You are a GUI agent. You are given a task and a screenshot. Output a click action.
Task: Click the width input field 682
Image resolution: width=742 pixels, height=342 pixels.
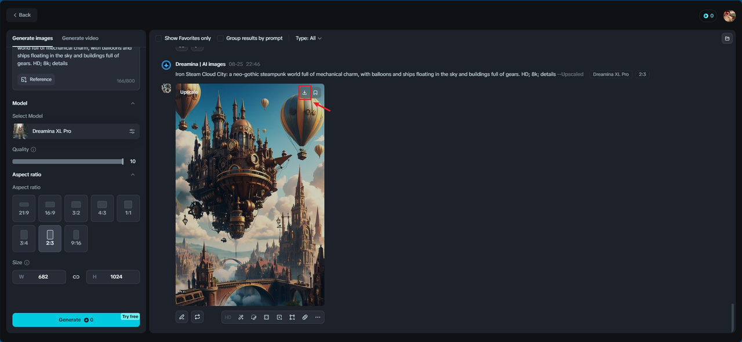tap(39, 277)
